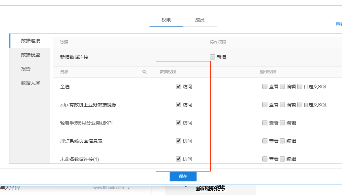Enable 查看 for 轻奢手表5月分业务线KPI
The image size is (342, 195).
click(265, 123)
